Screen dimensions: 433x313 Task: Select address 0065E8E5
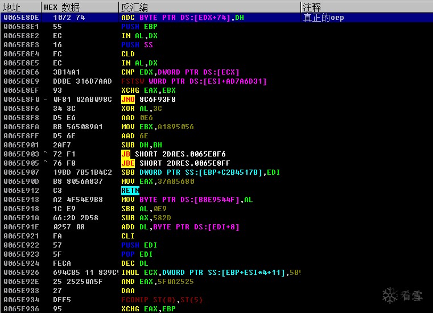pos(22,63)
